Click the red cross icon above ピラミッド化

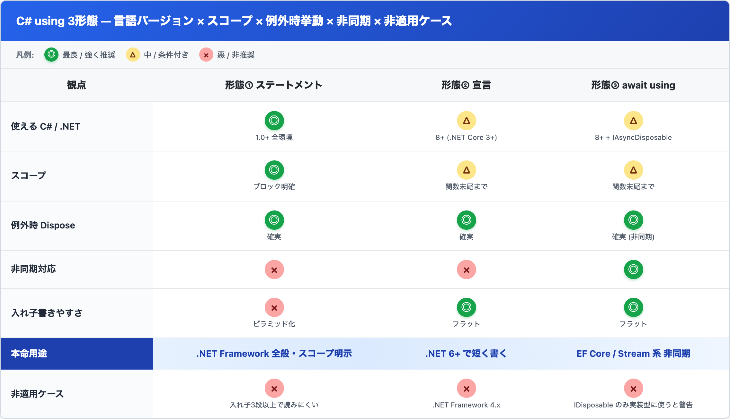coord(274,307)
